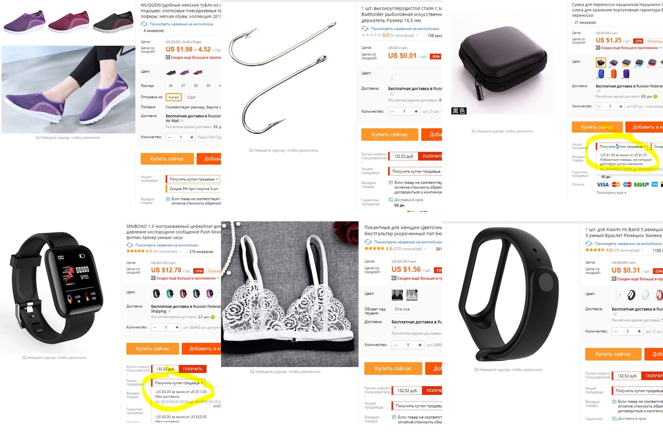Viewport: 663px width, 442px height.
Task: Click Купить сейчас button for smartwatch
Action: click(x=153, y=348)
